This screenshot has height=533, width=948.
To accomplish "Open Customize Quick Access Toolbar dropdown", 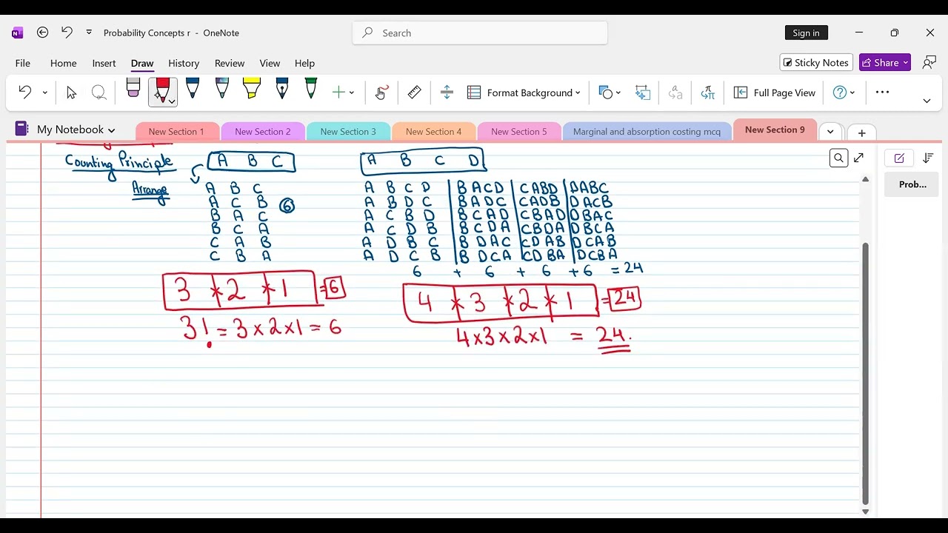I will click(89, 33).
